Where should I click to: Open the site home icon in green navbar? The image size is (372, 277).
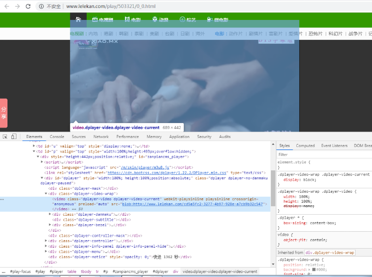(x=78, y=19)
